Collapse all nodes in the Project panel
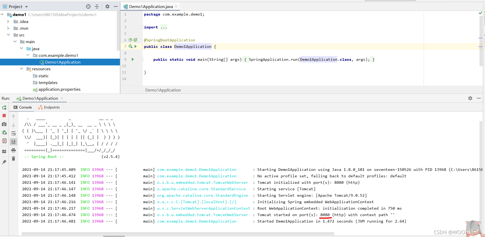The image size is (485, 237). pyautogui.click(x=97, y=6)
